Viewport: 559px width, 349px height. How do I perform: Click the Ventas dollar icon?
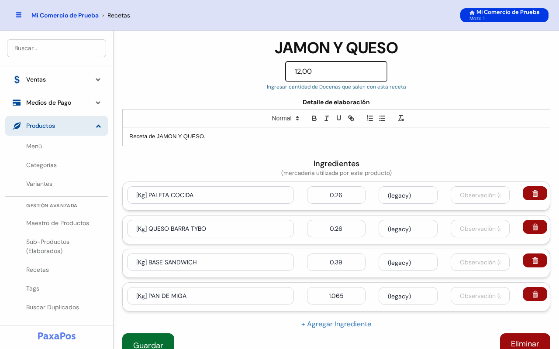click(x=17, y=79)
